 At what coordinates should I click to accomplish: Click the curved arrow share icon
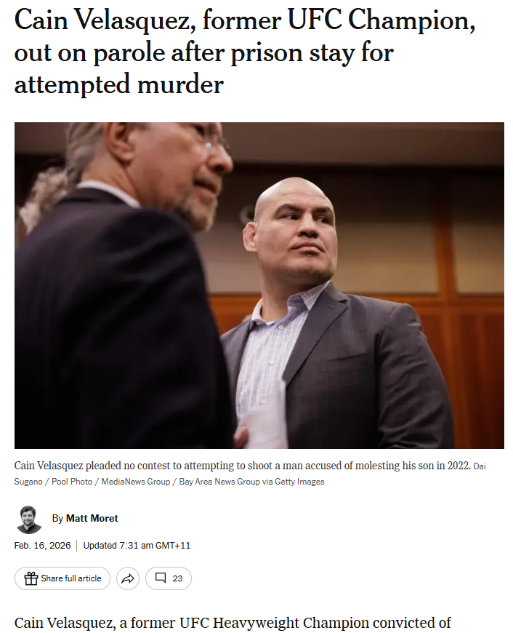[x=128, y=578]
